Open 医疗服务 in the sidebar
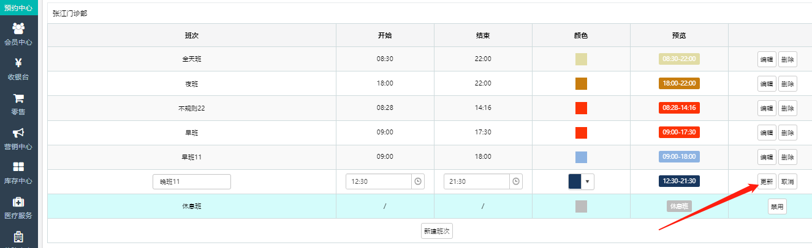Image resolution: width=812 pixels, height=248 pixels. click(18, 208)
